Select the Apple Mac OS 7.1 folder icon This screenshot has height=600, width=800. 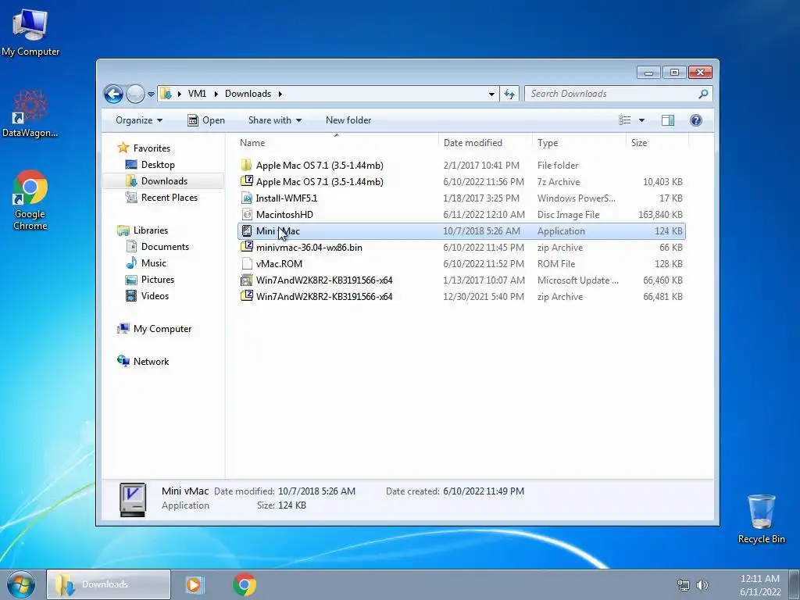(247, 166)
